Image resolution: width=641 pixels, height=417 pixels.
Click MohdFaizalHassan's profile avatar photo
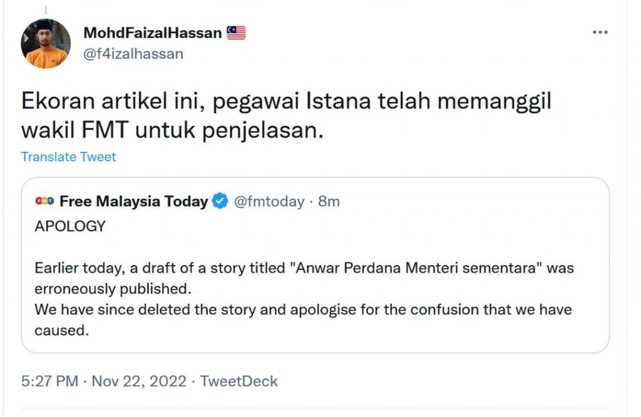coord(46,43)
